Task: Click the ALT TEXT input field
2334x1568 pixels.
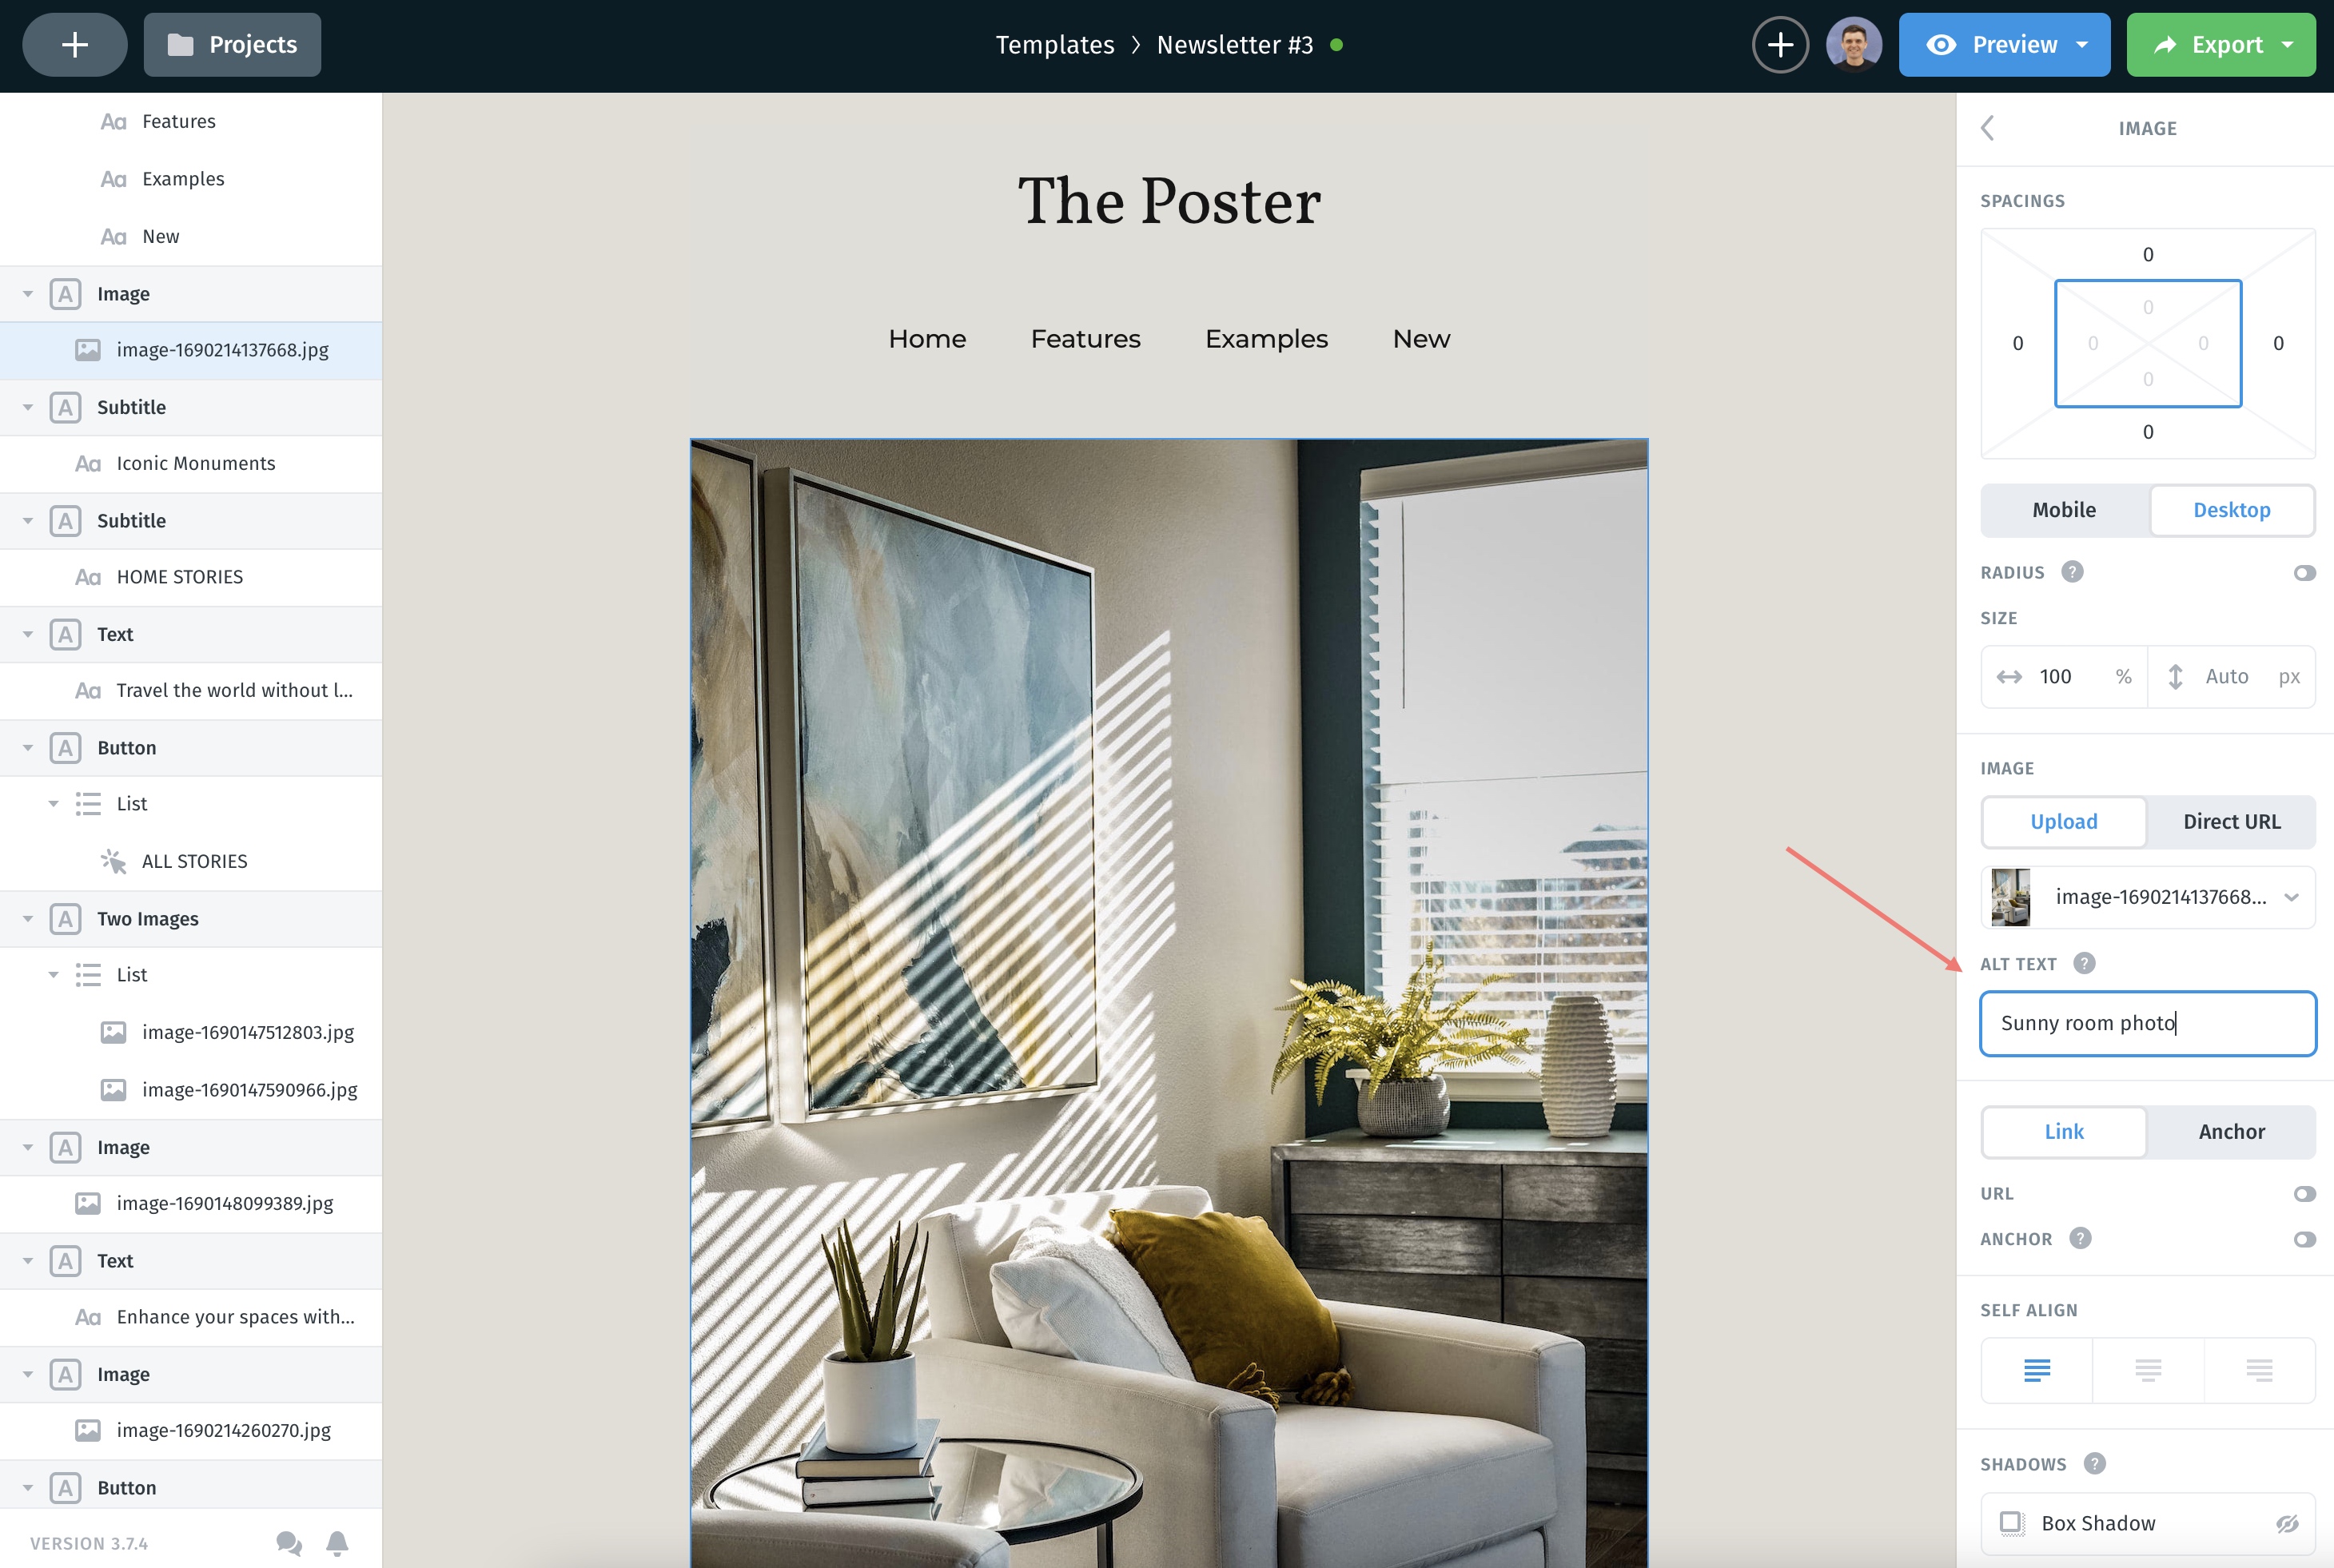Action: pyautogui.click(x=2149, y=1022)
